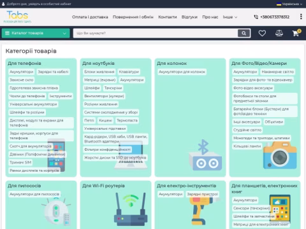The width and height of the screenshot is (306, 229).
Task: Open Оплата і доставка page
Action: 90,17
